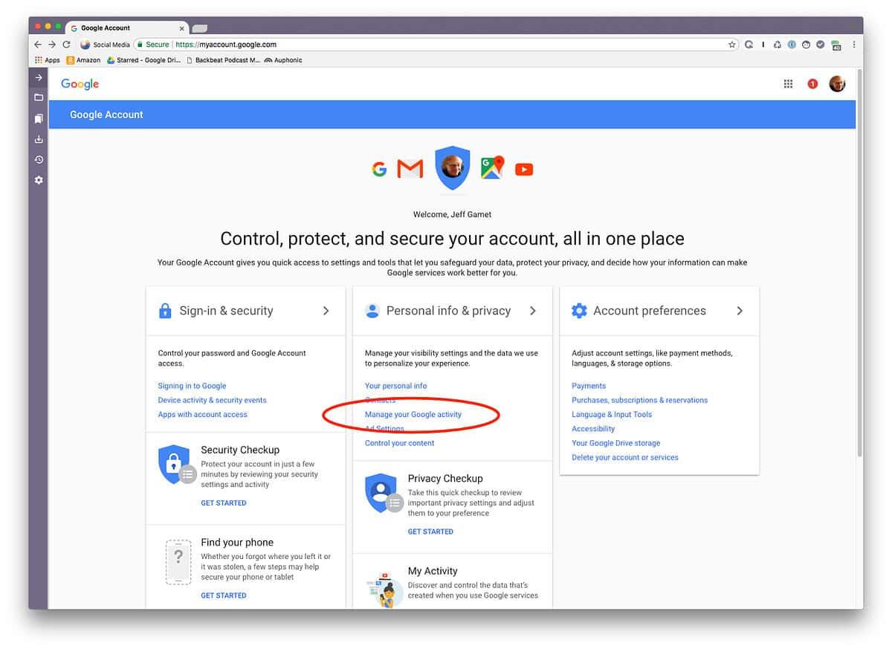Open the downloads icon in the purple sidebar
Viewport: 892px width, 649px height.
[x=39, y=139]
